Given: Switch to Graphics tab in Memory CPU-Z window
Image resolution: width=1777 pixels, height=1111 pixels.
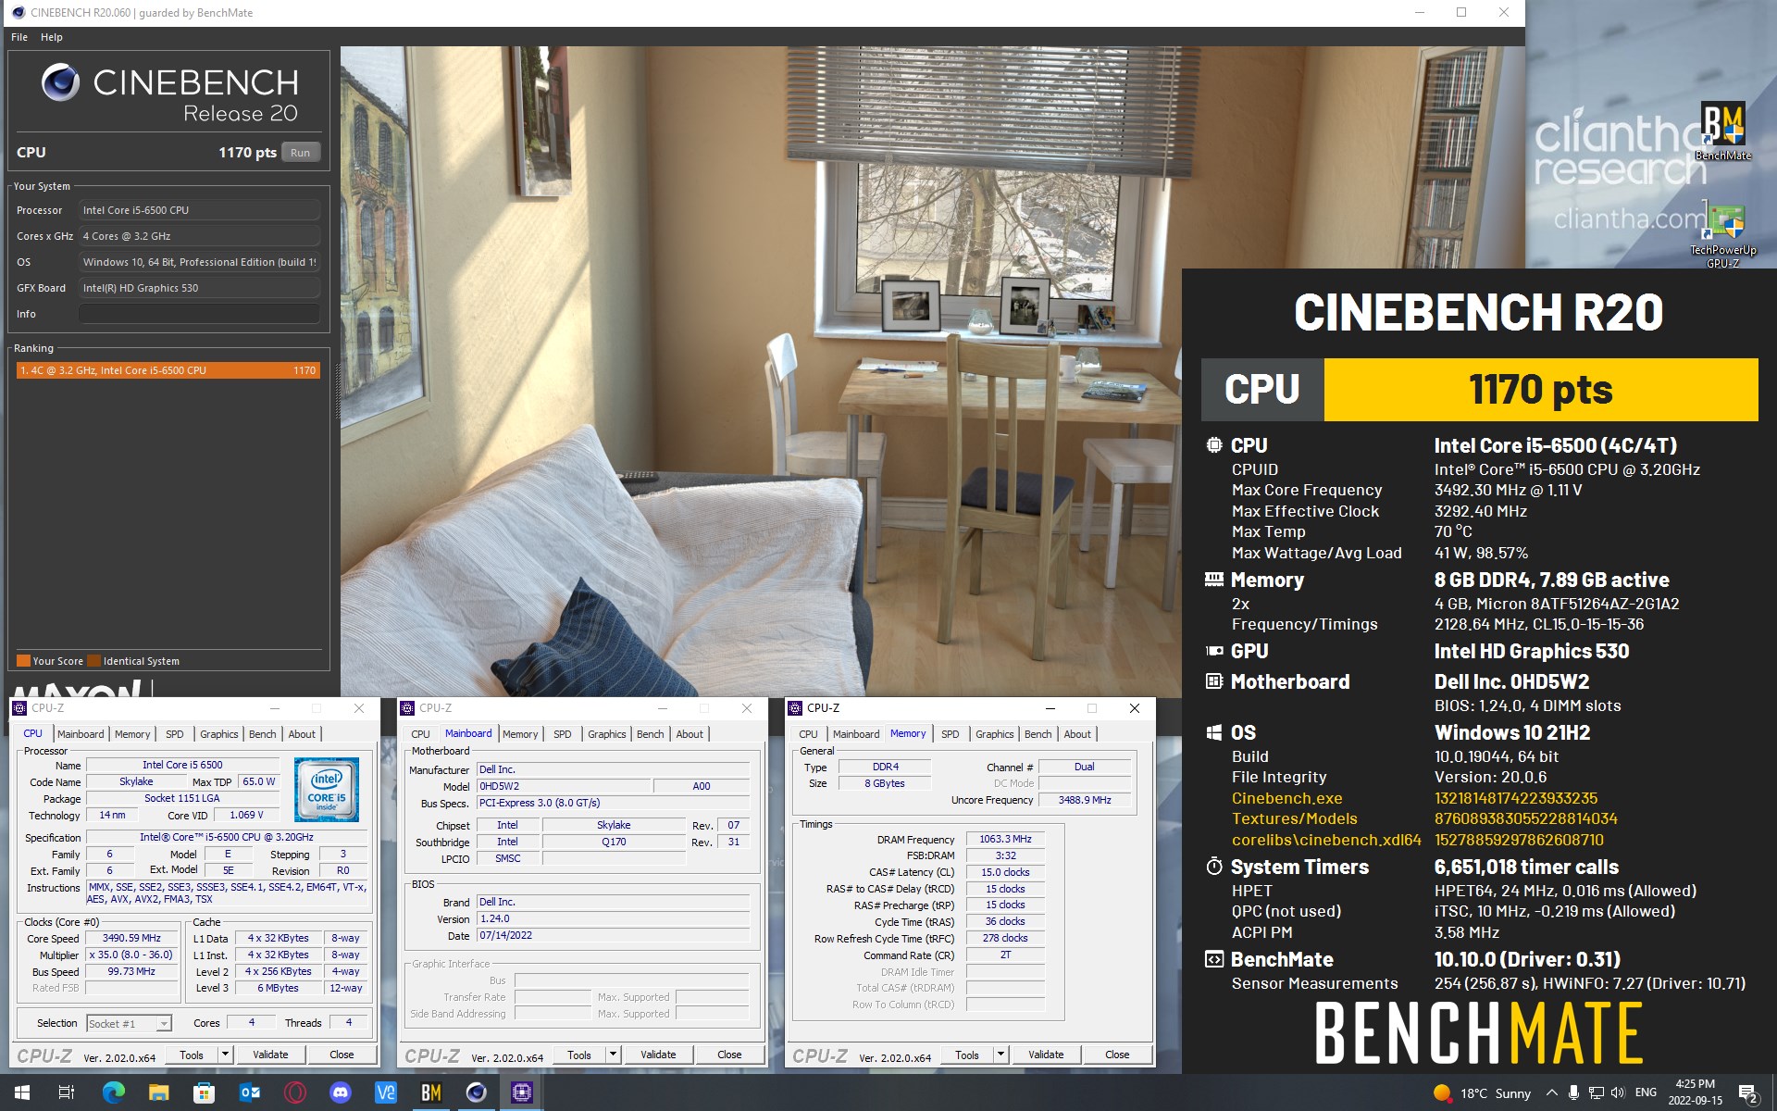Looking at the screenshot, I should [994, 734].
